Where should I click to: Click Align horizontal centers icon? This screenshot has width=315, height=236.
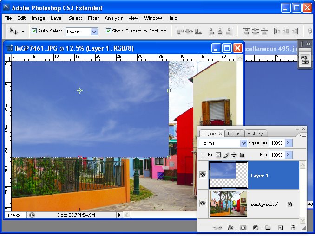point(220,31)
